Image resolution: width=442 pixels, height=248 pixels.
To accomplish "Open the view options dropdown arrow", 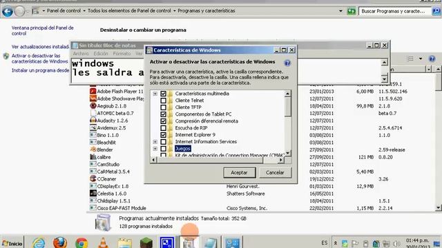I will 421,59.
